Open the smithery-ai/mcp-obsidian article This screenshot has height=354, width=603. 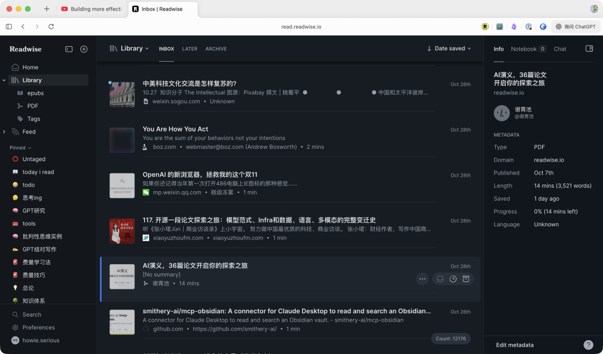pyautogui.click(x=286, y=311)
